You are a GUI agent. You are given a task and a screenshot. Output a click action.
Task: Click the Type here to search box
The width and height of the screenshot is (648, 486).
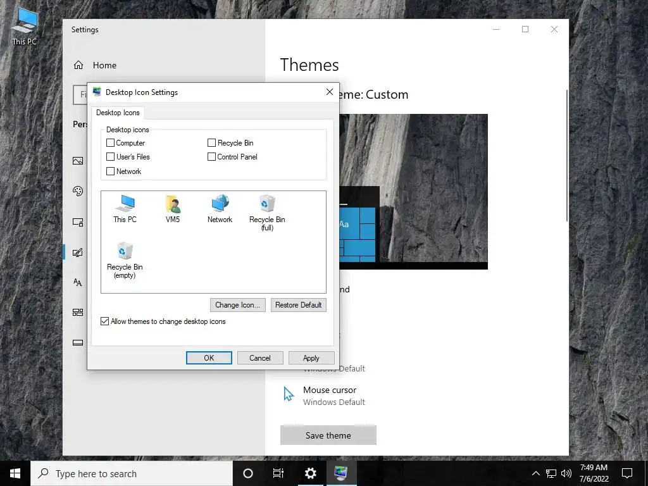(x=132, y=473)
